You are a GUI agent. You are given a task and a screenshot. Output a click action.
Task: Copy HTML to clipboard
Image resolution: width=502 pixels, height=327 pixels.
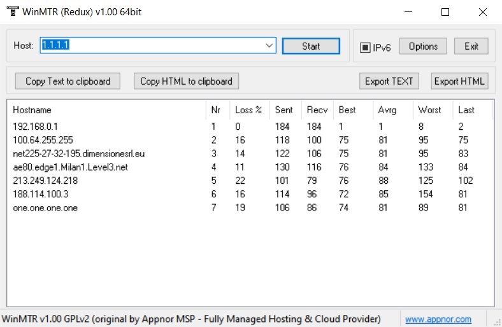point(187,81)
